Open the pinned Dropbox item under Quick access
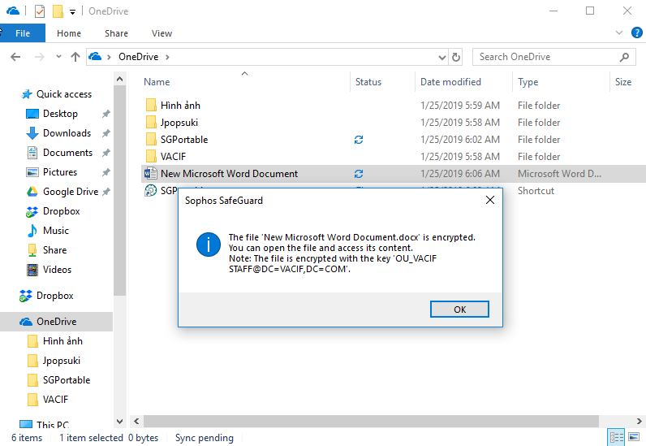The image size is (646, 446). (61, 211)
